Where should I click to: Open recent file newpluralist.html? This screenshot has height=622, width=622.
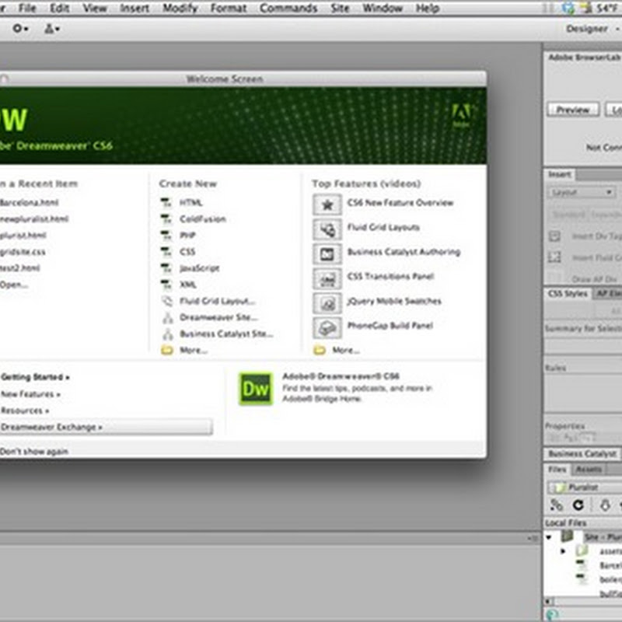[x=34, y=219]
